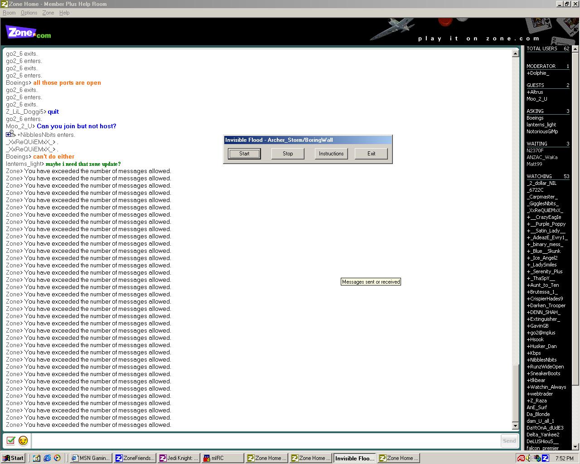Click user list scrollbar down arrow
Viewport: 580px width, 464px height.
[575, 447]
